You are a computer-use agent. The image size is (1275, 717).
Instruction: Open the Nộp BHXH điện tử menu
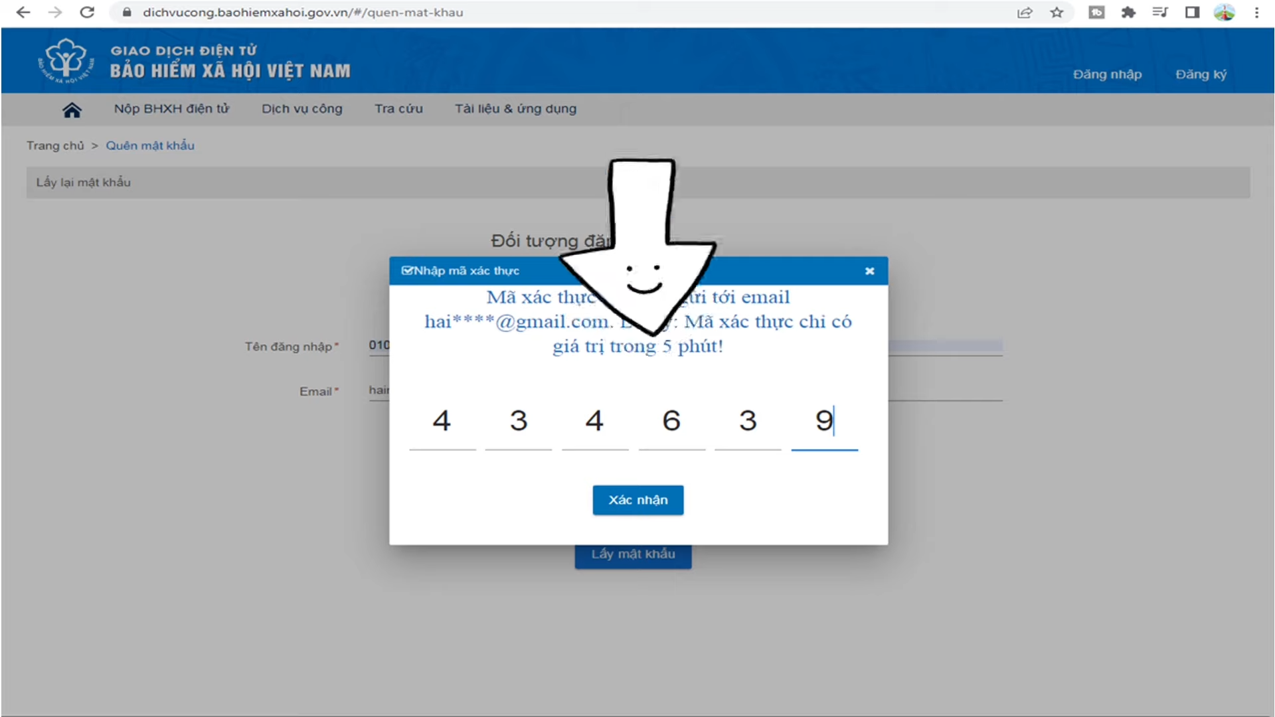[x=171, y=109]
